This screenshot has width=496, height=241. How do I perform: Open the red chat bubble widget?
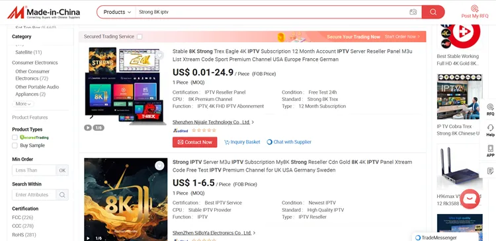point(470,199)
